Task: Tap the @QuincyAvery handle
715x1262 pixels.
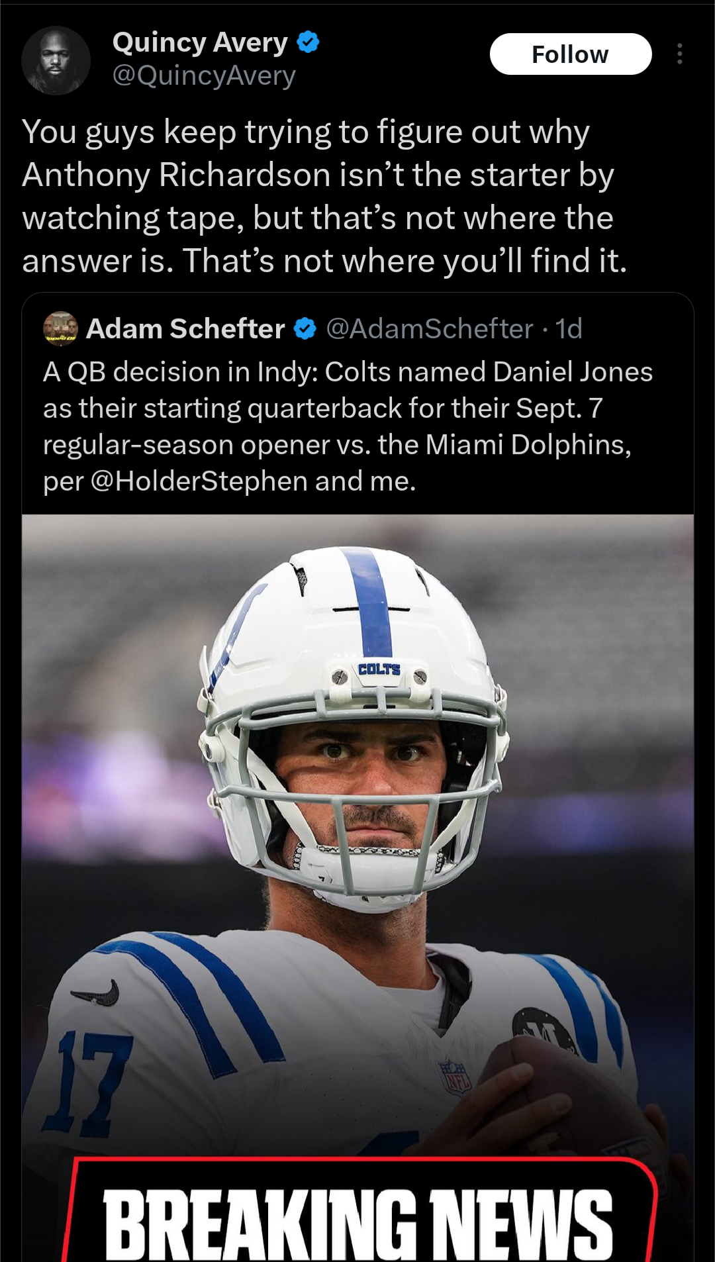Action: (204, 76)
